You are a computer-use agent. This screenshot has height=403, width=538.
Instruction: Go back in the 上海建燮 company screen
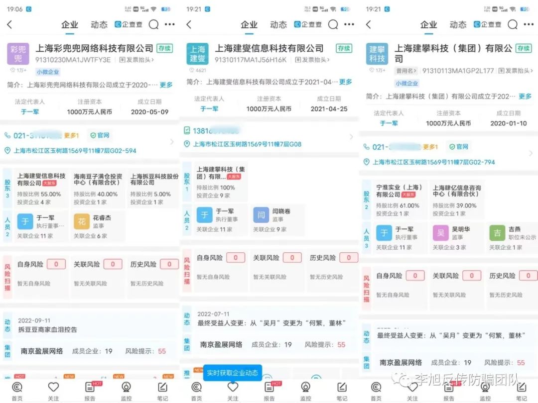(x=189, y=24)
